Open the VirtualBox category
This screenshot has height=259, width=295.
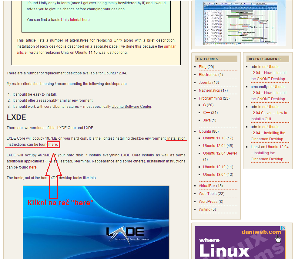pos(207,186)
